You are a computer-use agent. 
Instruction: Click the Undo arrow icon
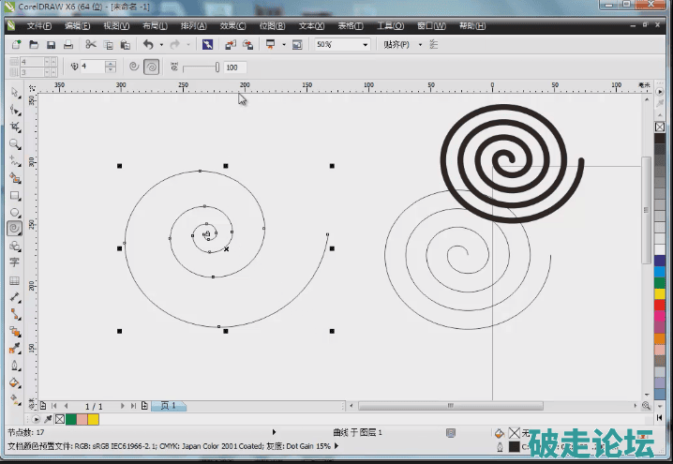pyautogui.click(x=147, y=44)
